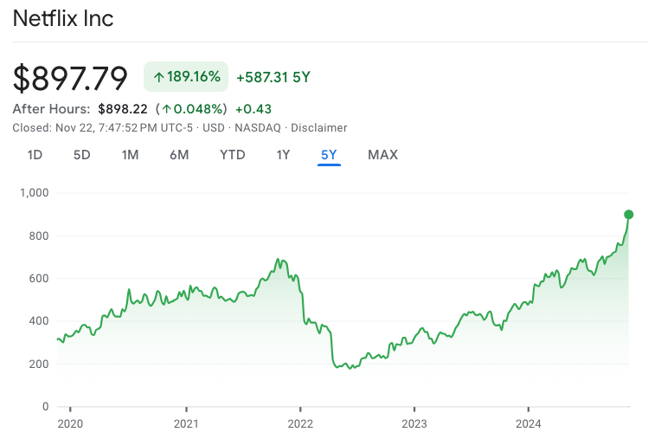Click the 600 y-axis label
This screenshot has height=445, width=648.
coord(39,279)
